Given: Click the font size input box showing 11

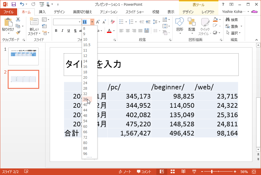Looking at the screenshot, I should click(86, 22).
